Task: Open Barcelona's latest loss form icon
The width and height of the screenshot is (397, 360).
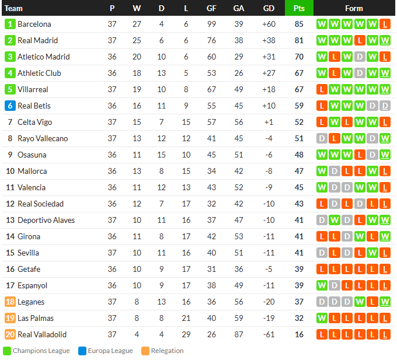Action: [x=385, y=24]
